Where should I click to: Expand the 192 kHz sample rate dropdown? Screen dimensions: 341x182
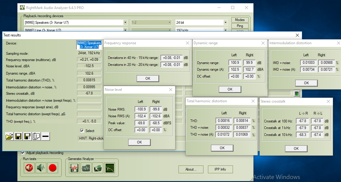tap(225, 30)
